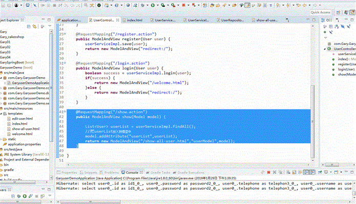Toggle Show Console on standard out change
The height and width of the screenshot is (204, 356).
pyautogui.click(x=306, y=172)
